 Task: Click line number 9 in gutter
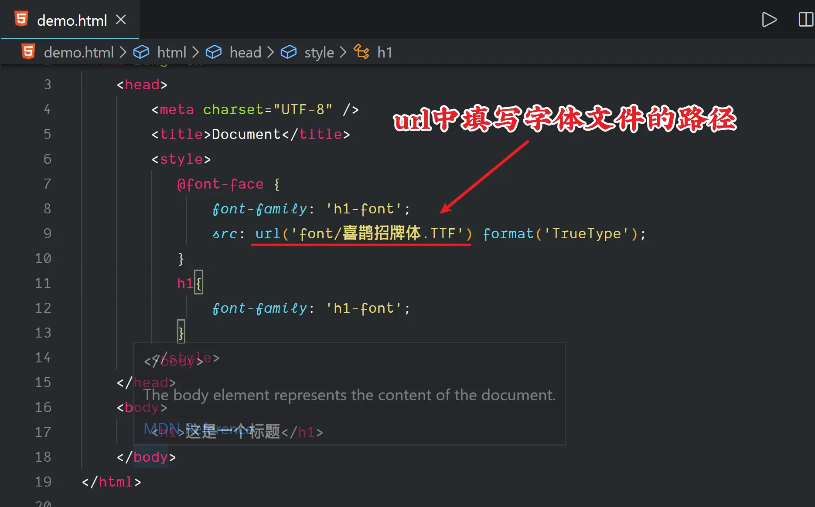point(48,233)
